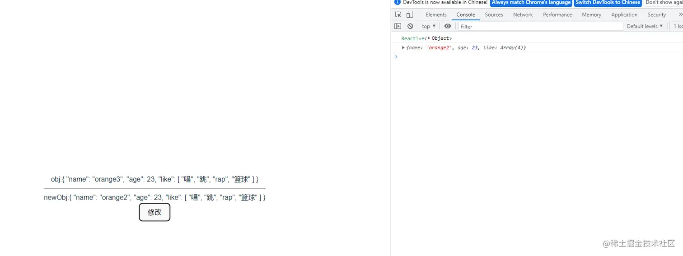Show more DevTools tabs chevron
Screen dimensions: 683x256
(x=680, y=14)
